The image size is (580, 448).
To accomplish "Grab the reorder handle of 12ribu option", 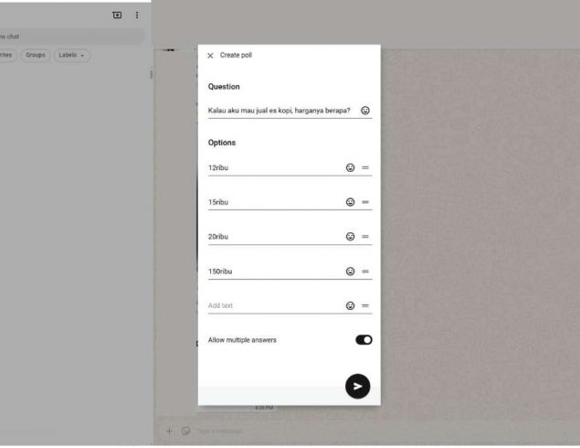I will click(365, 168).
